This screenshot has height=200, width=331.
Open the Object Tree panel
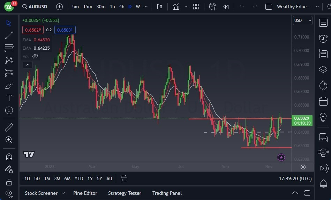tap(323, 69)
